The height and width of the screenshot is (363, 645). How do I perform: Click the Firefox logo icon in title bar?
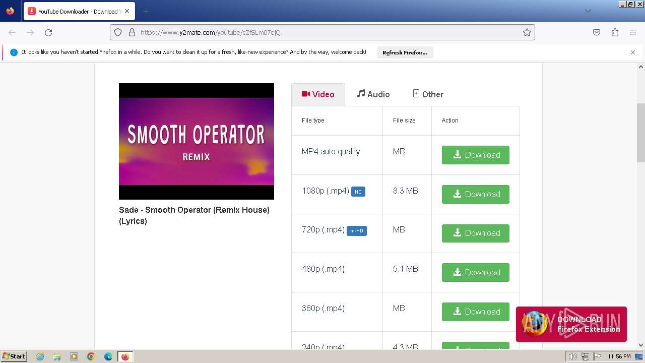tap(10, 11)
